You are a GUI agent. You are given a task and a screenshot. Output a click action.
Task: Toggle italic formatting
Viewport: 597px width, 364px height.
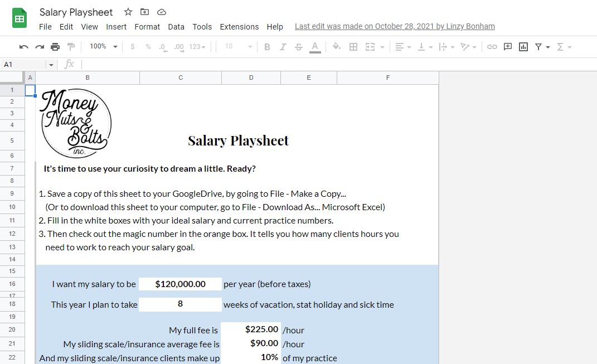[283, 46]
